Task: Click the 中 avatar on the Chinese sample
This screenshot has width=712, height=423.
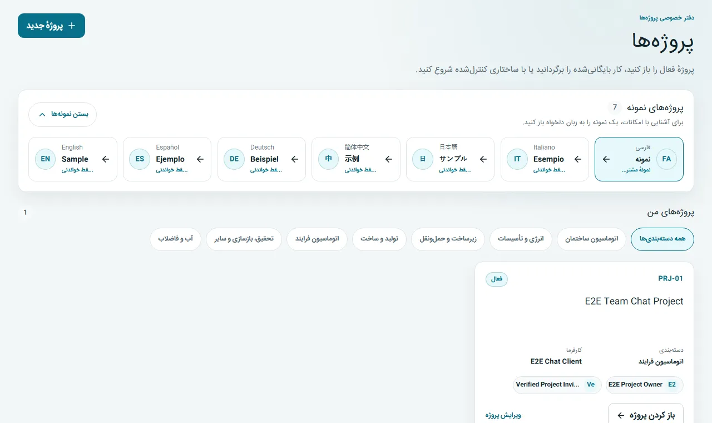Action: [x=329, y=159]
